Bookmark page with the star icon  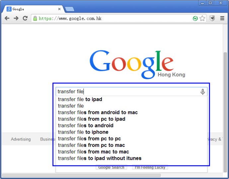202,18
